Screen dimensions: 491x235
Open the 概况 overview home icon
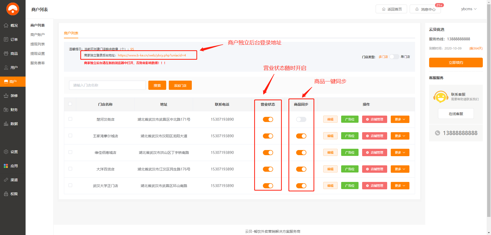pos(6,26)
